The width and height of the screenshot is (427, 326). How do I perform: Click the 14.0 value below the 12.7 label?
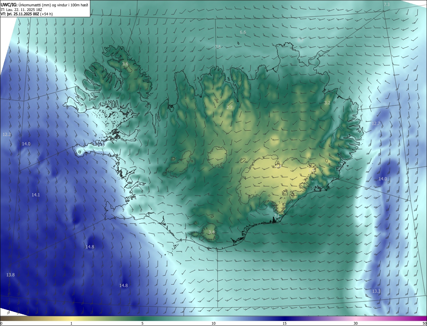point(383,179)
